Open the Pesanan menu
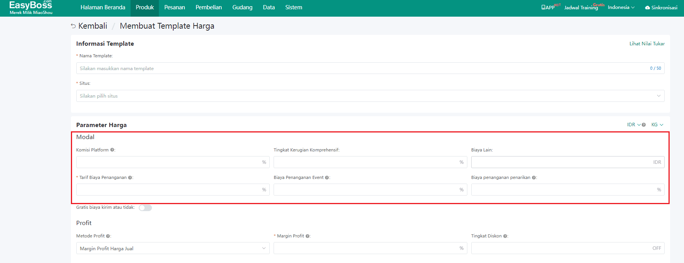The image size is (684, 263). (174, 7)
